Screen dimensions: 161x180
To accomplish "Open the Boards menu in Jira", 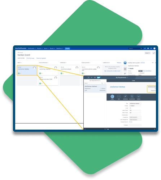I will pyautogui.click(x=52, y=49).
